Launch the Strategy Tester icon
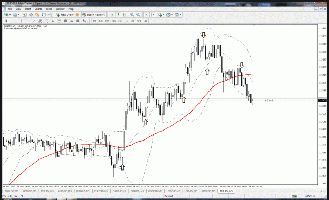 pos(50,15)
